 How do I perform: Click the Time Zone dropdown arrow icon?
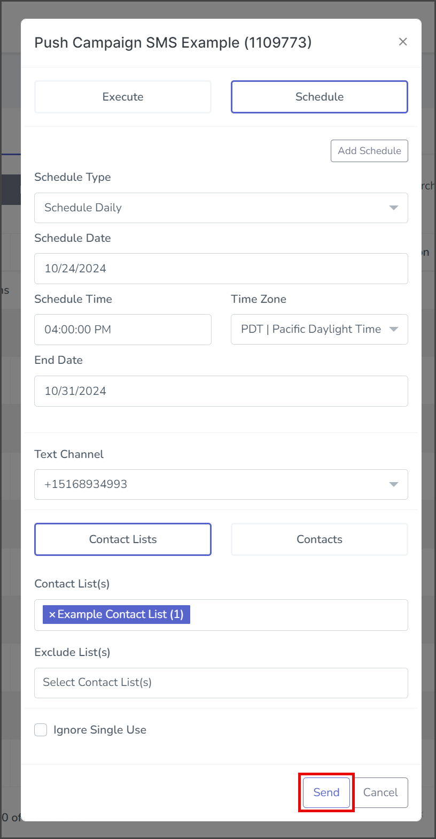(394, 329)
